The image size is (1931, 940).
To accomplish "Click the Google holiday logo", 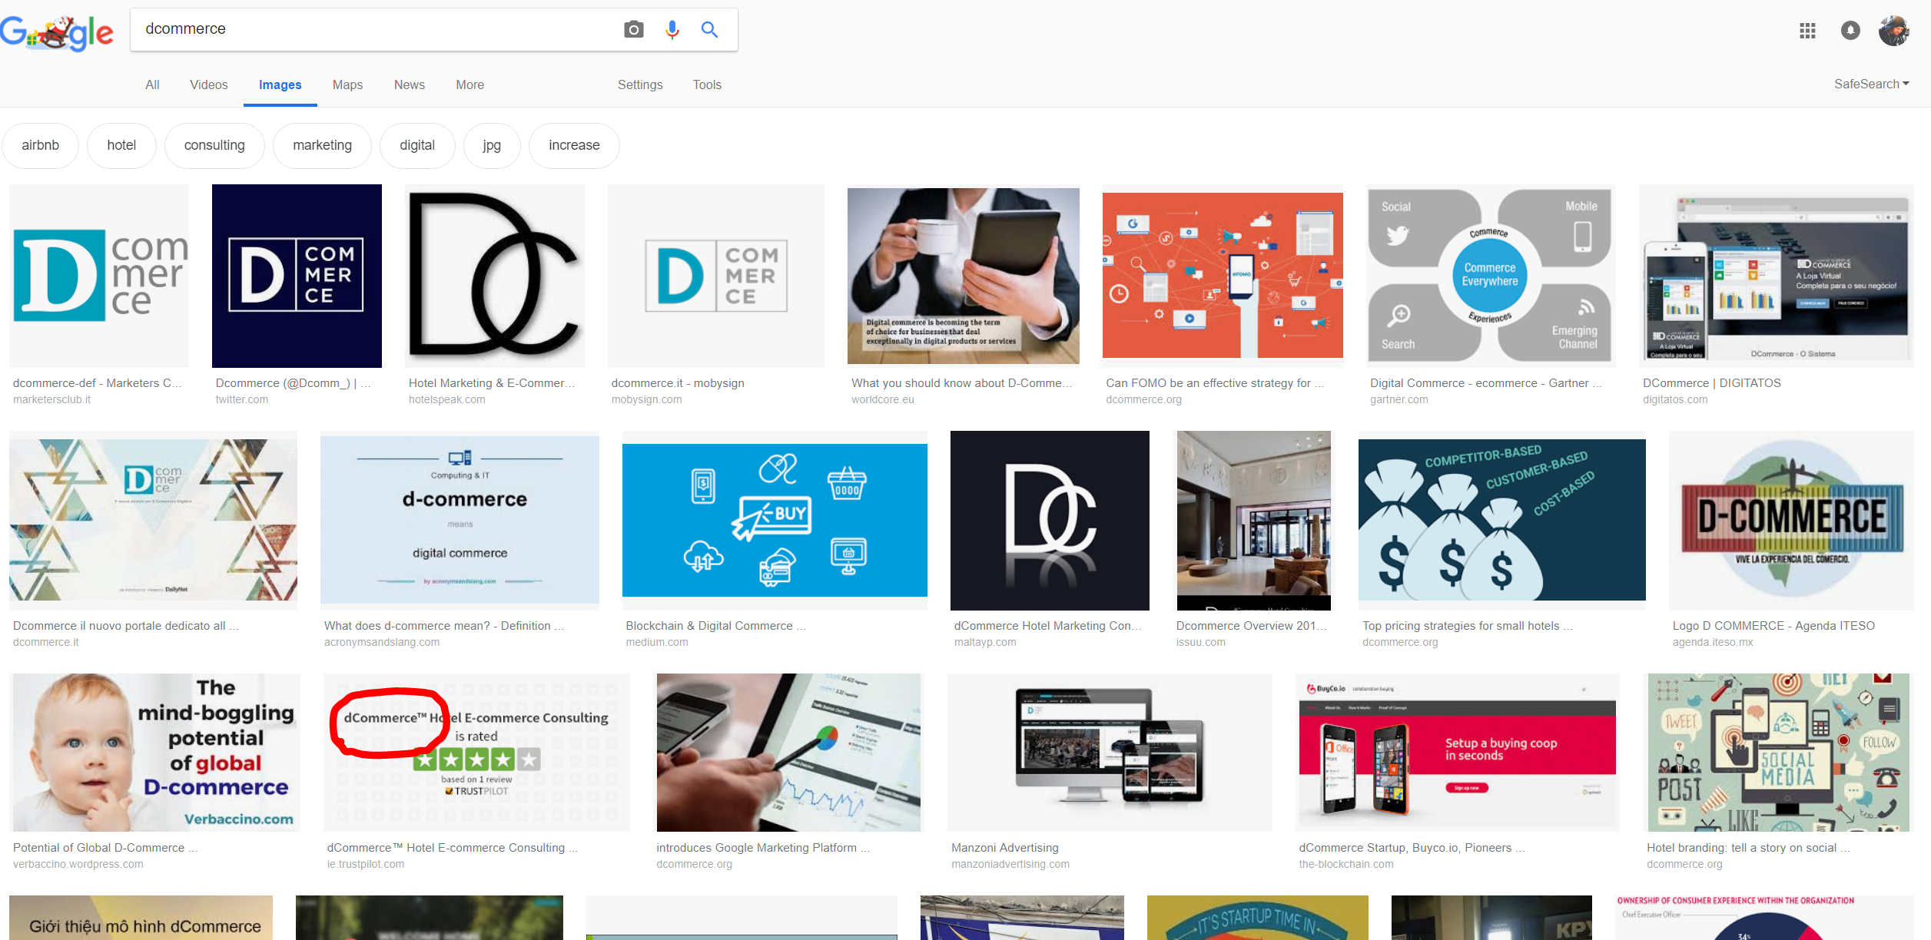I will point(57,32).
